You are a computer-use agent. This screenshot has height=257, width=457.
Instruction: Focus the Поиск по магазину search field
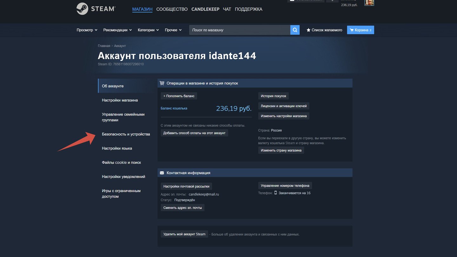pyautogui.click(x=240, y=30)
